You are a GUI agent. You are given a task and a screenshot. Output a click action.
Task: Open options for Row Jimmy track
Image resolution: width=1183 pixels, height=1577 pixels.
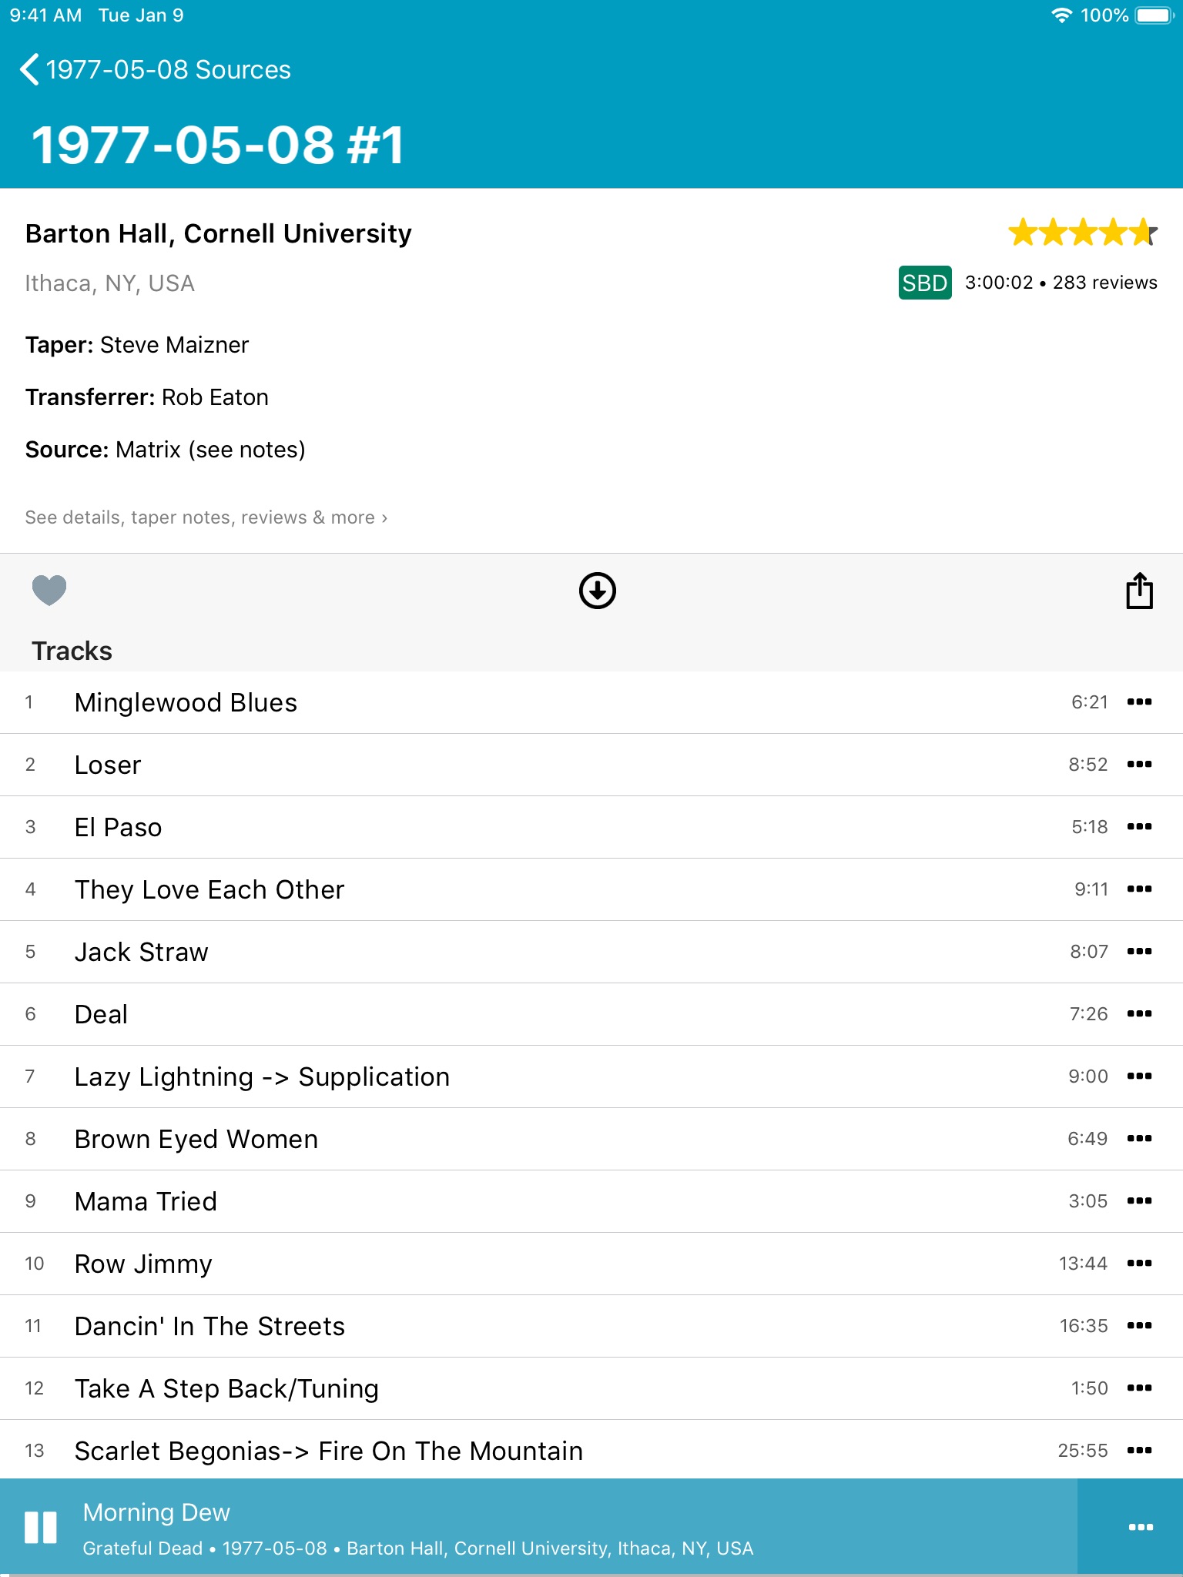pyautogui.click(x=1139, y=1264)
